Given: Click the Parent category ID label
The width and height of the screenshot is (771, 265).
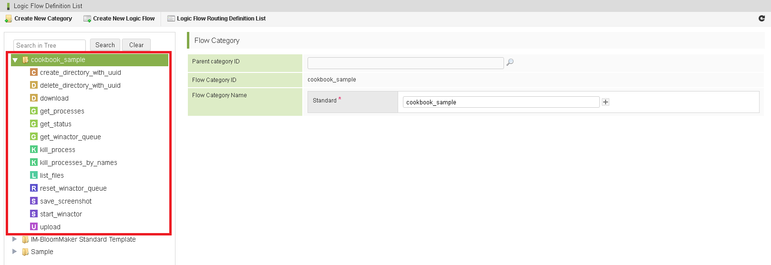Looking at the screenshot, I should [x=216, y=61].
